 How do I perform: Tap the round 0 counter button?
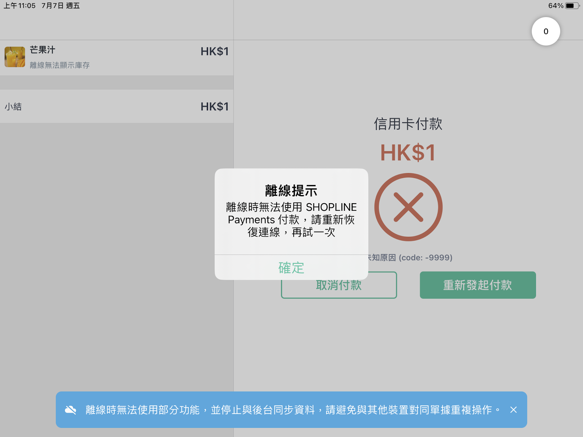[546, 31]
